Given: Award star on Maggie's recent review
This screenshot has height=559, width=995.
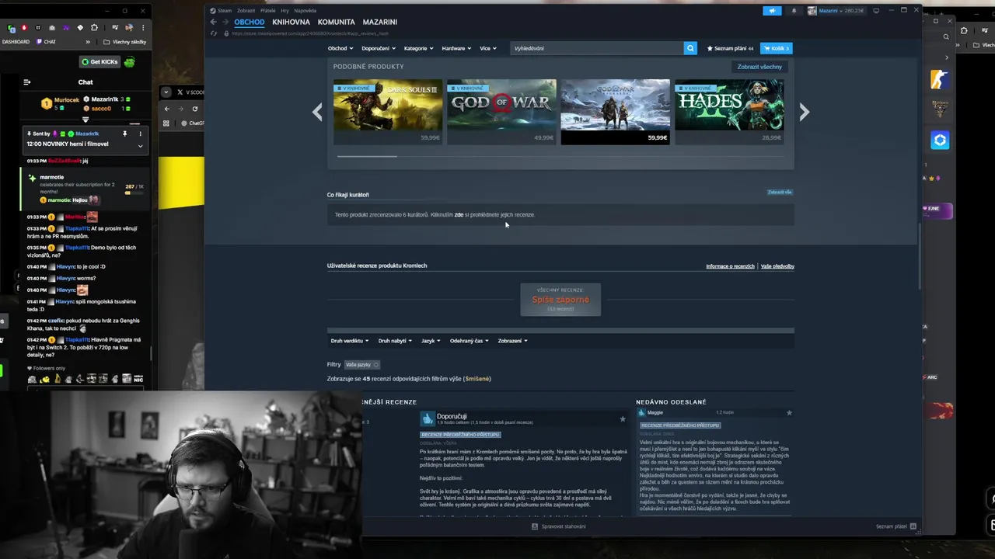Looking at the screenshot, I should coord(789,413).
